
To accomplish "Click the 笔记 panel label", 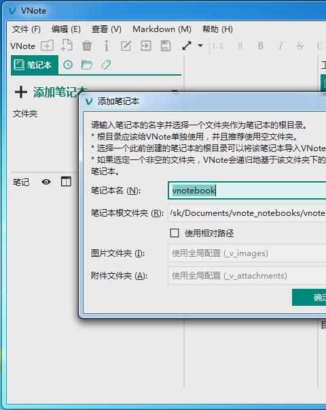I will point(21,182).
